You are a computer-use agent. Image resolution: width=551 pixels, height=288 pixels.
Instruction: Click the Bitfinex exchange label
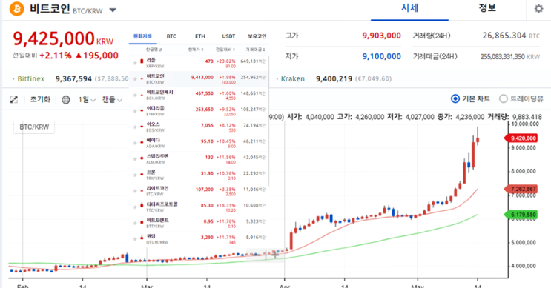31,79
